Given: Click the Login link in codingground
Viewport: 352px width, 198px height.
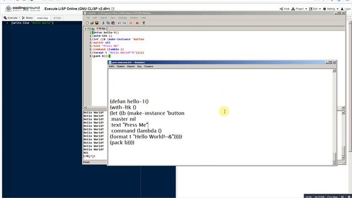Looking at the screenshot, I should point(346,9).
